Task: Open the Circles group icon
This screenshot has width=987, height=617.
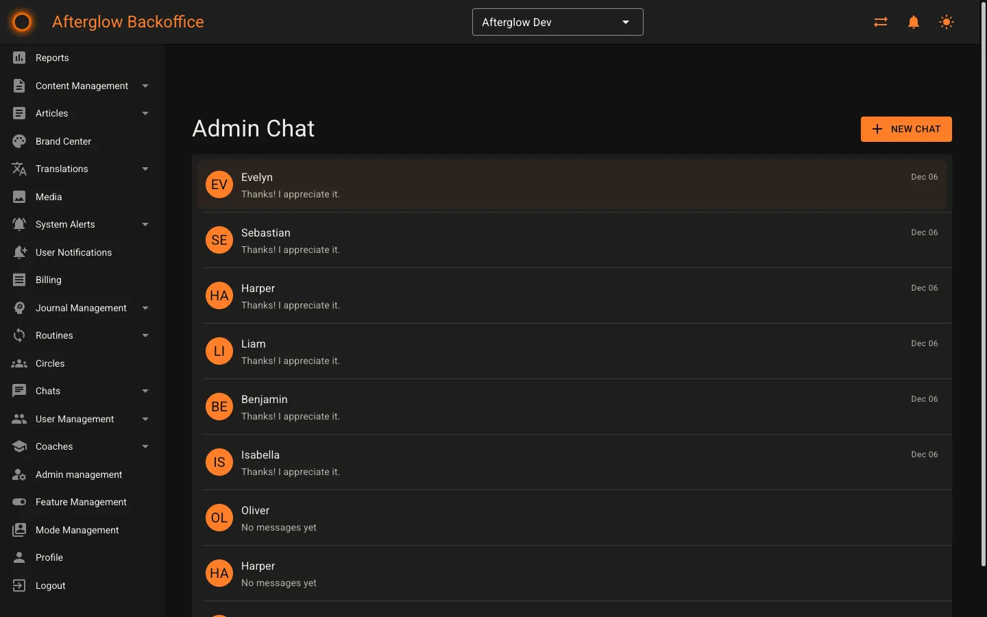Action: click(x=20, y=363)
